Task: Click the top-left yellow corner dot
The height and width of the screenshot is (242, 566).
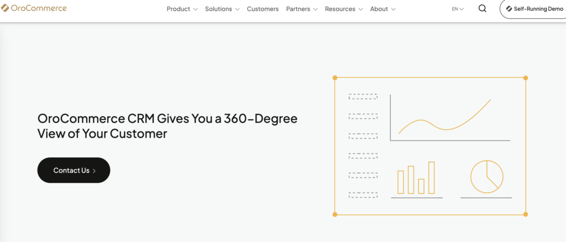Action: tap(335, 78)
